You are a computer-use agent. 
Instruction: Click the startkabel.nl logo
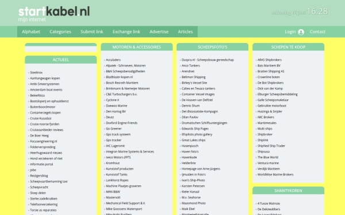click(54, 11)
